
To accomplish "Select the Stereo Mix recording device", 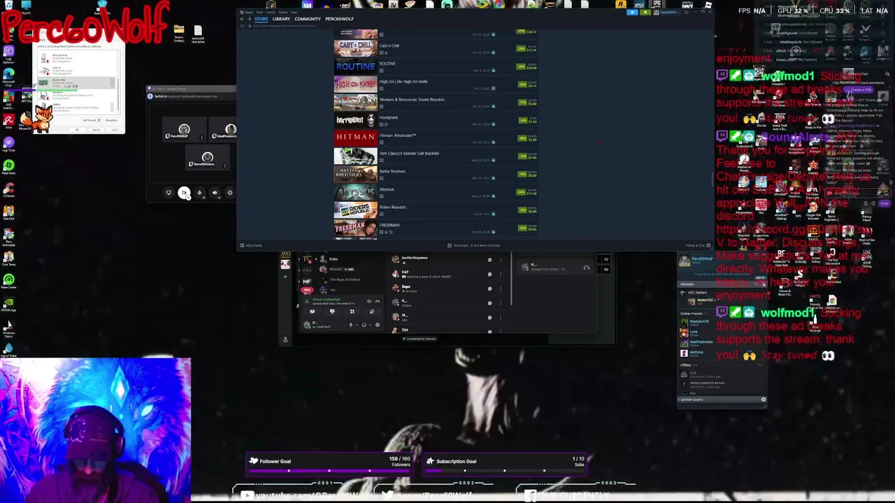I will 77,82.
